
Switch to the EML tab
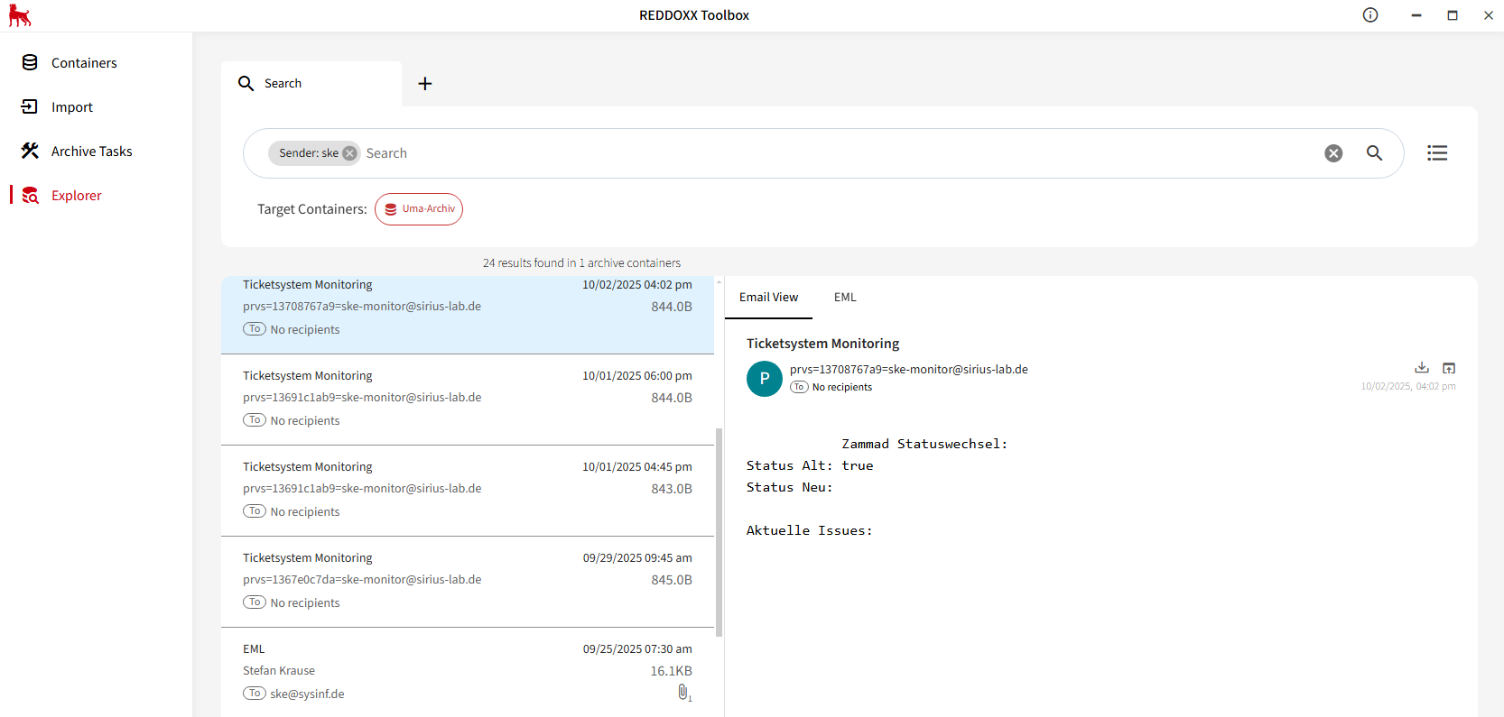[x=845, y=298]
